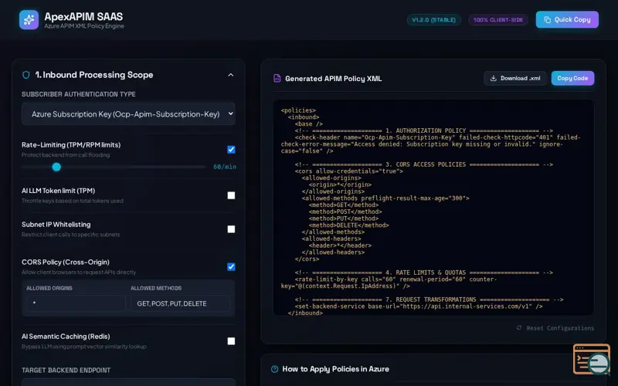
Task: Collapse the Inbound Processing Scope section
Action: pos(231,75)
